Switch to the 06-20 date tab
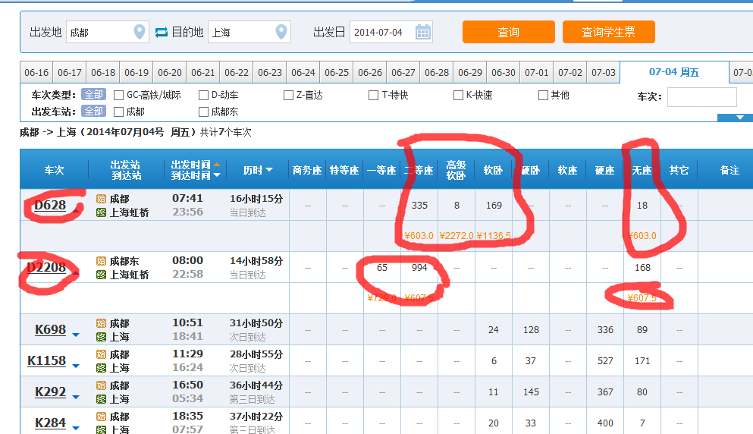The height and width of the screenshot is (434, 753). [x=170, y=73]
